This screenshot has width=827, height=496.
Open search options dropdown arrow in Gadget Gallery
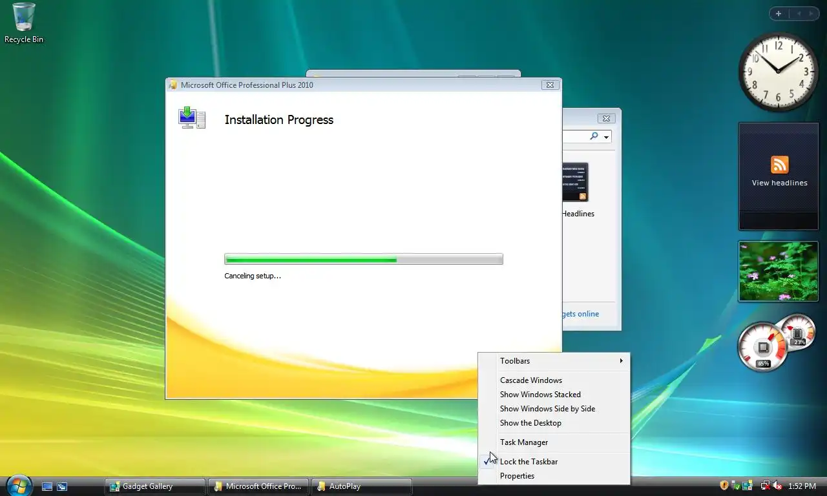click(x=606, y=137)
